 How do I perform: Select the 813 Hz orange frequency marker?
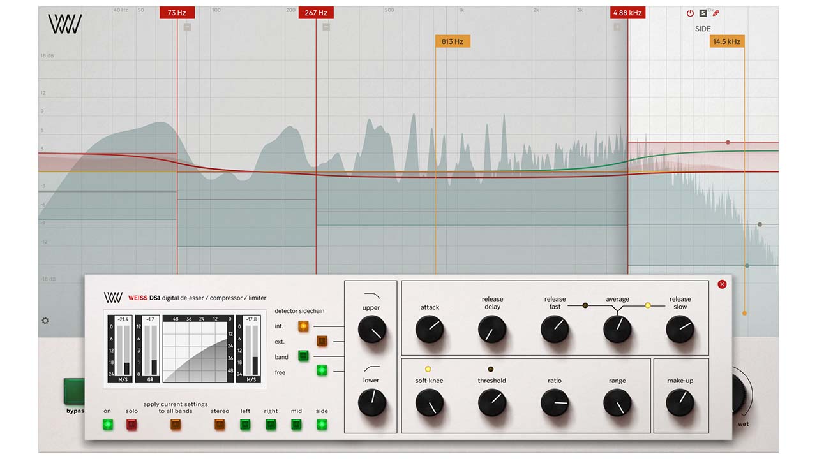pyautogui.click(x=452, y=41)
